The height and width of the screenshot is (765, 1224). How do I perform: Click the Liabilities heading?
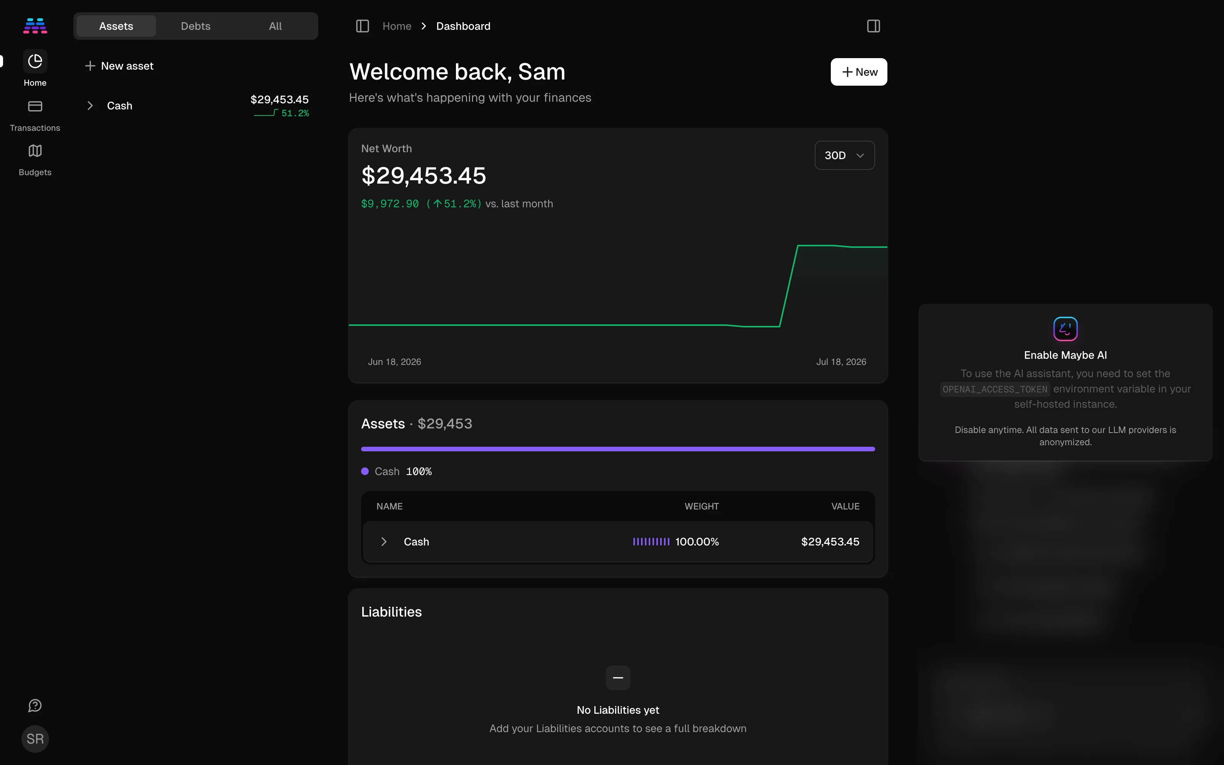click(391, 612)
